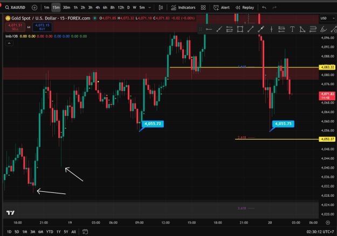Click the 4,055.75 price callout label

tap(283, 124)
